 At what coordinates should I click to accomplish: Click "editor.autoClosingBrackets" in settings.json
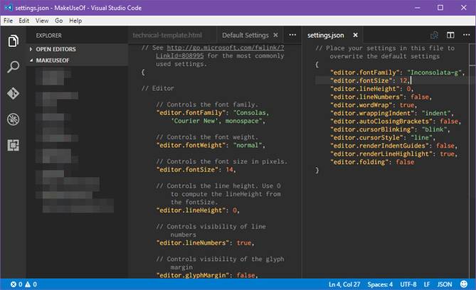(381, 122)
